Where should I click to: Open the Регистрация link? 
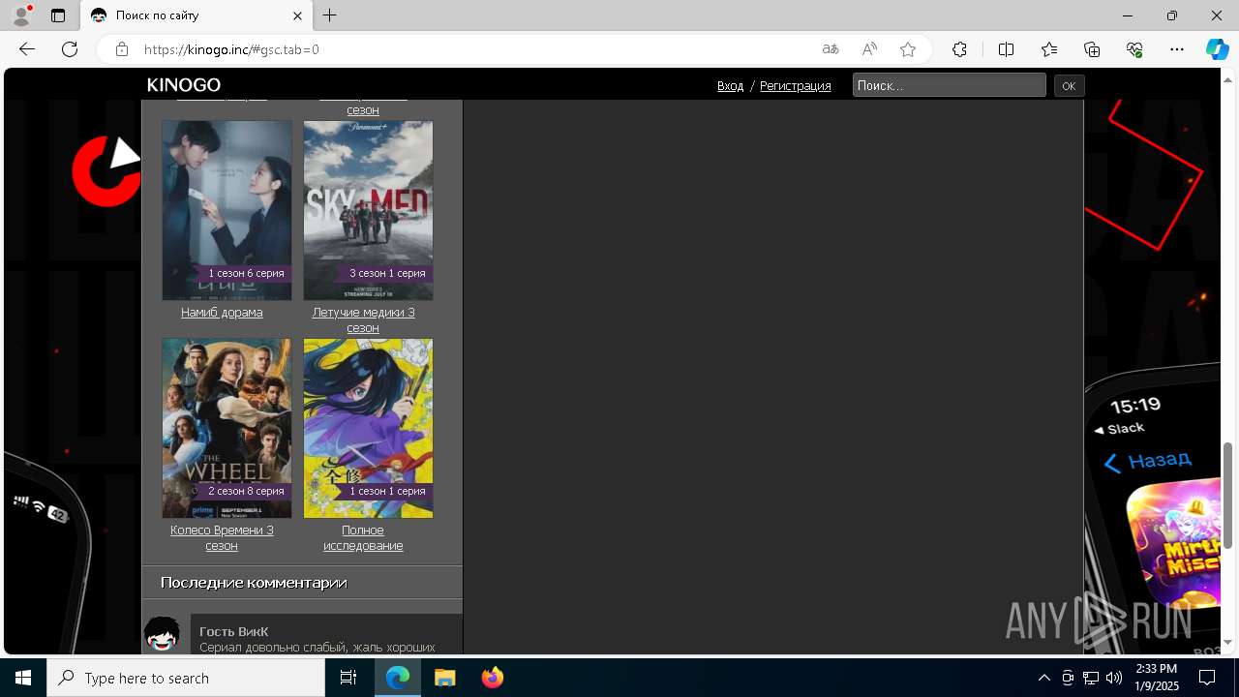tap(796, 86)
